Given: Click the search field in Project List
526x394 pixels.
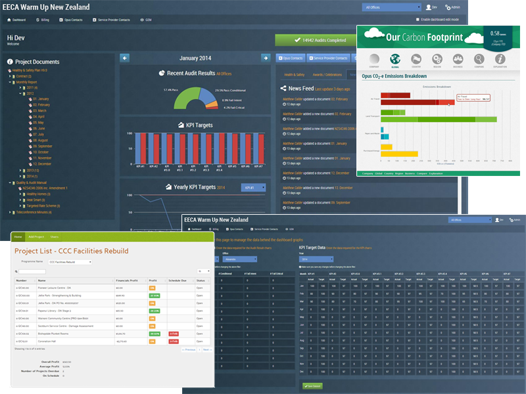Looking at the screenshot, I should (32, 272).
